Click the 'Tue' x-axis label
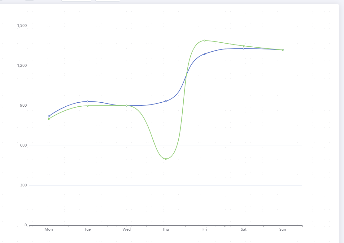This screenshot has width=344, height=243. coord(88,229)
